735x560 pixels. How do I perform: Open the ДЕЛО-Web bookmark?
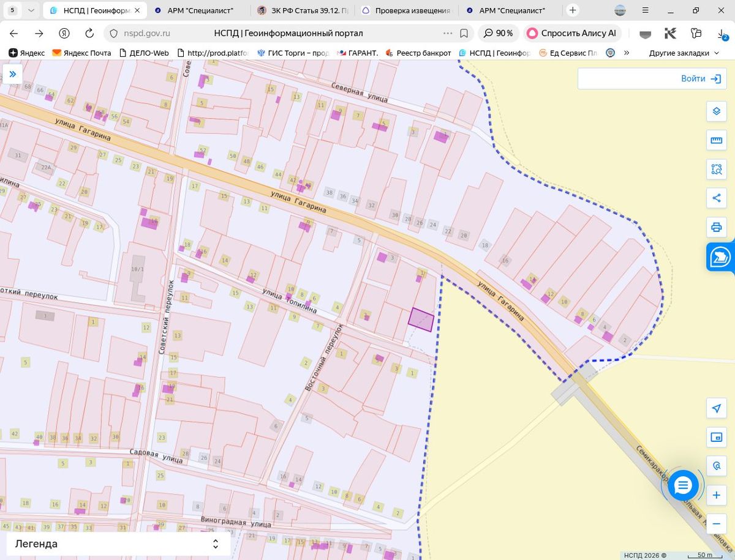(143, 53)
